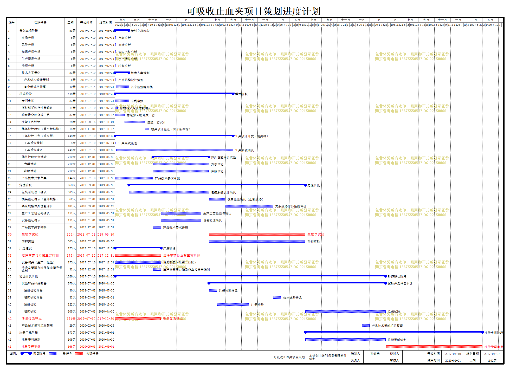Select row 23 task cell 定性阶段
The width and height of the screenshot is (510, 370).
pos(40,185)
